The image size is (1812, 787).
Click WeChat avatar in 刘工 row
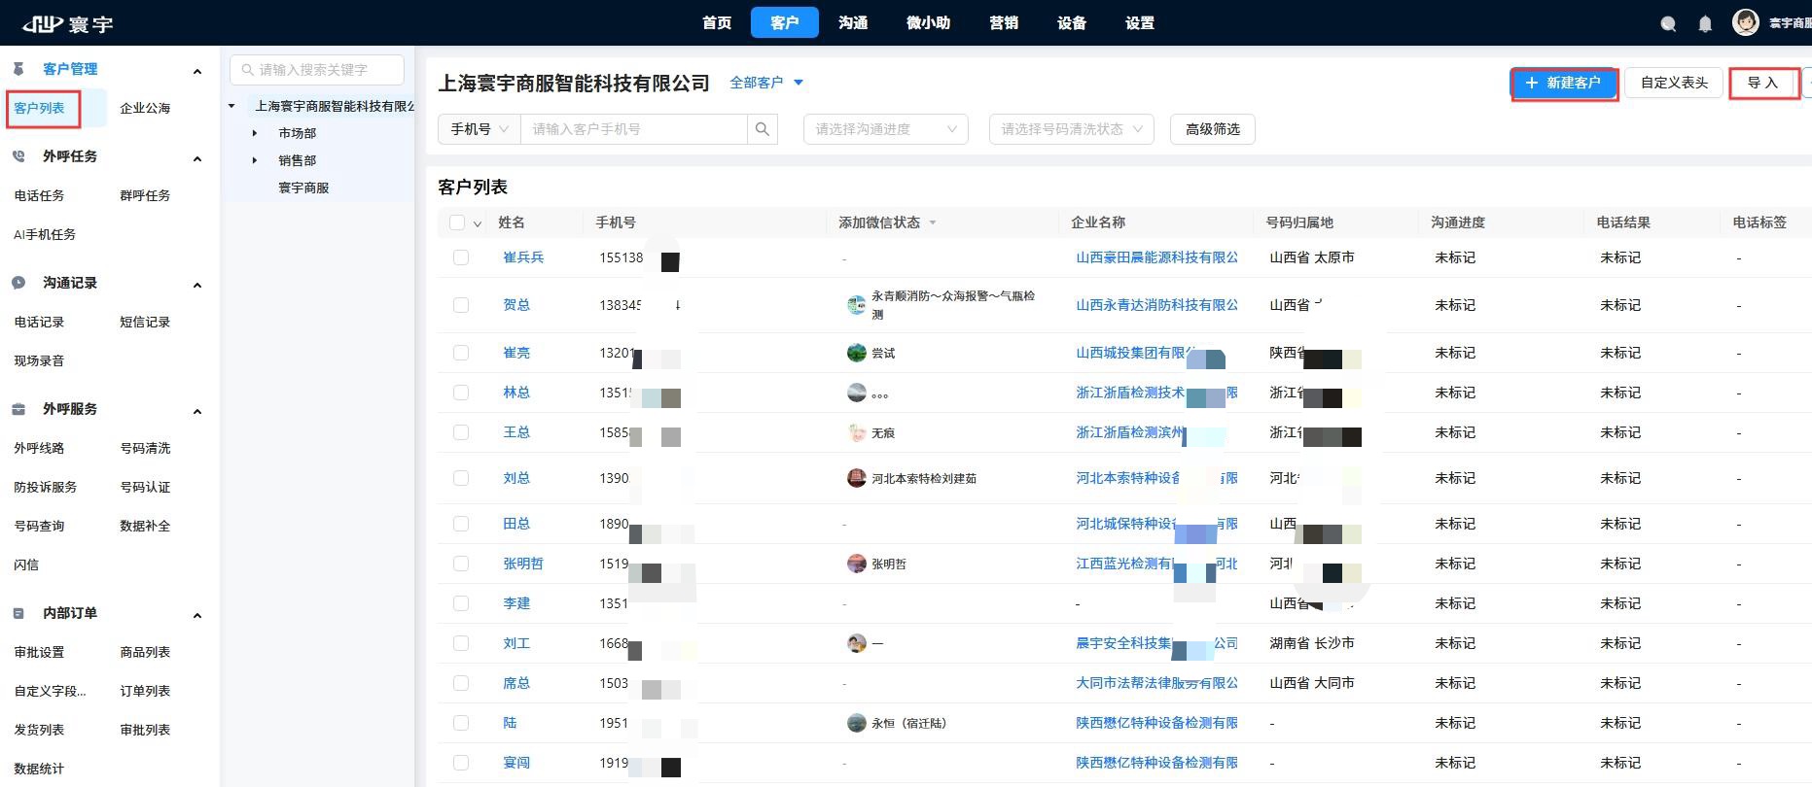coord(856,643)
